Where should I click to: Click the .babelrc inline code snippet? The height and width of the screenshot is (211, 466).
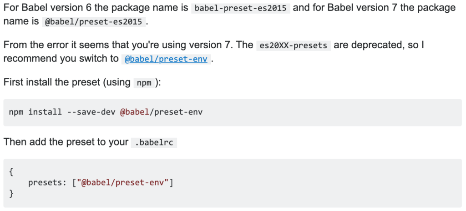point(154,143)
